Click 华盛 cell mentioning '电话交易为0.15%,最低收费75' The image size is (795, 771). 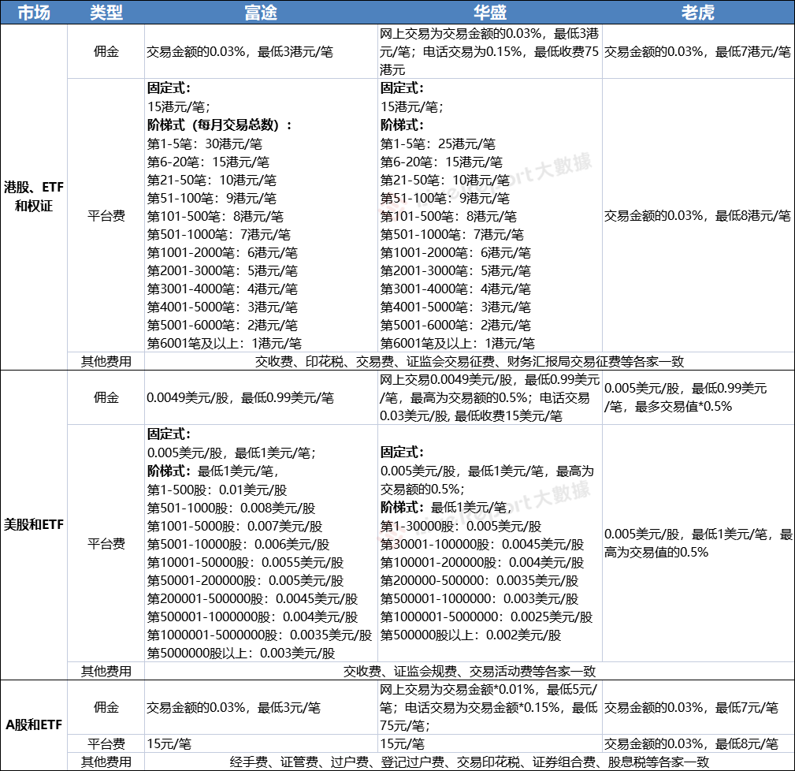[489, 51]
